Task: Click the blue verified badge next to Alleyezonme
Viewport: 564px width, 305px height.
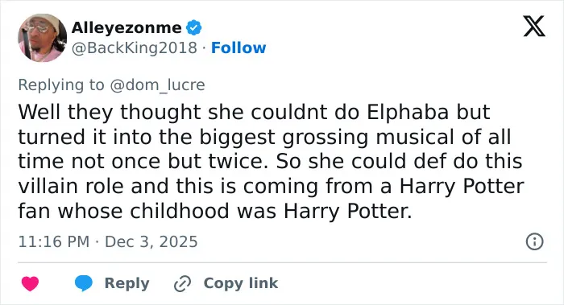Action: click(194, 27)
